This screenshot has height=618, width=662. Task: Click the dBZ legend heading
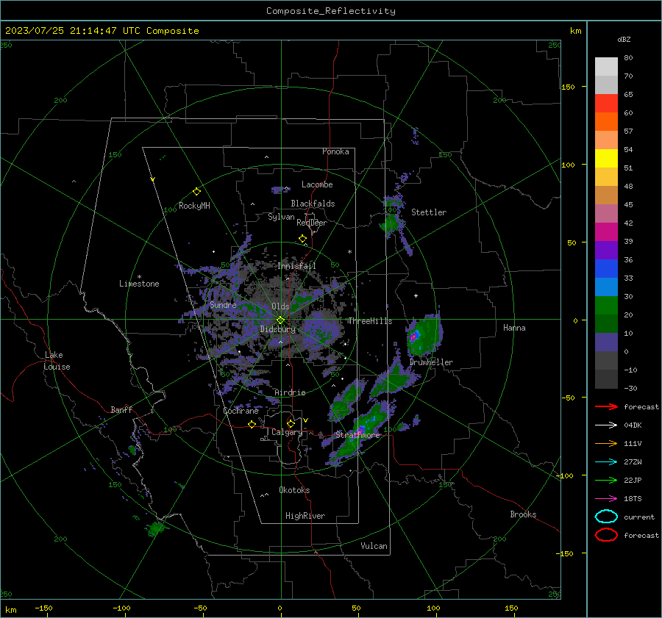click(x=624, y=39)
